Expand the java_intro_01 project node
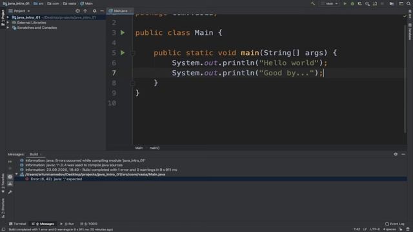This screenshot has width=413, height=232. pos(8,17)
